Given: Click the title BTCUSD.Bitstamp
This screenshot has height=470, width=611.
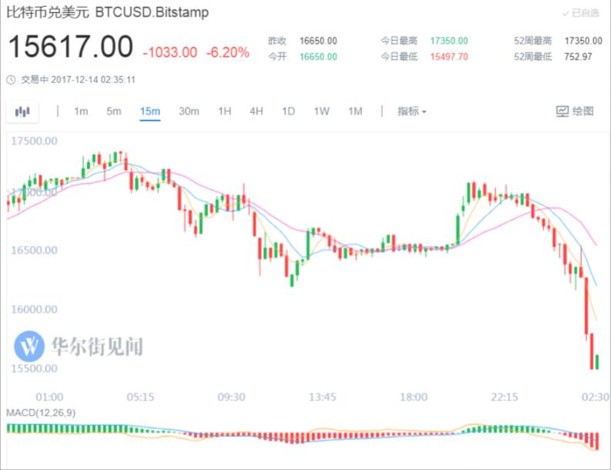Looking at the screenshot, I should click(x=152, y=12).
